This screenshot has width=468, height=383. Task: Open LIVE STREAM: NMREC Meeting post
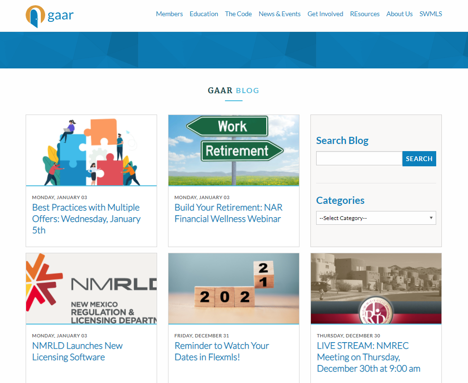click(369, 357)
